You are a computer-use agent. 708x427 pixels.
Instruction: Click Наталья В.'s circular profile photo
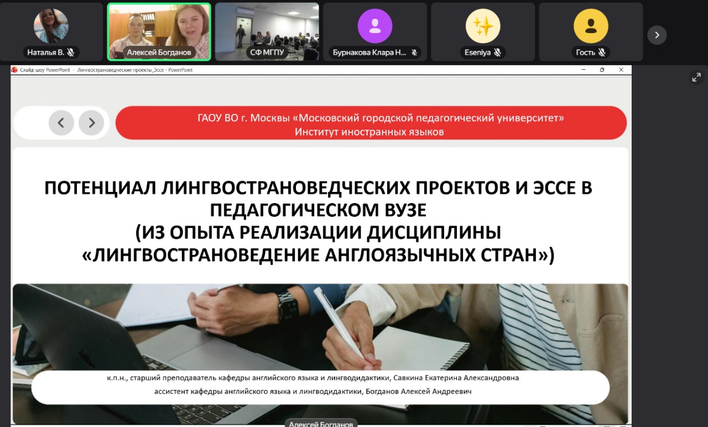point(51,25)
